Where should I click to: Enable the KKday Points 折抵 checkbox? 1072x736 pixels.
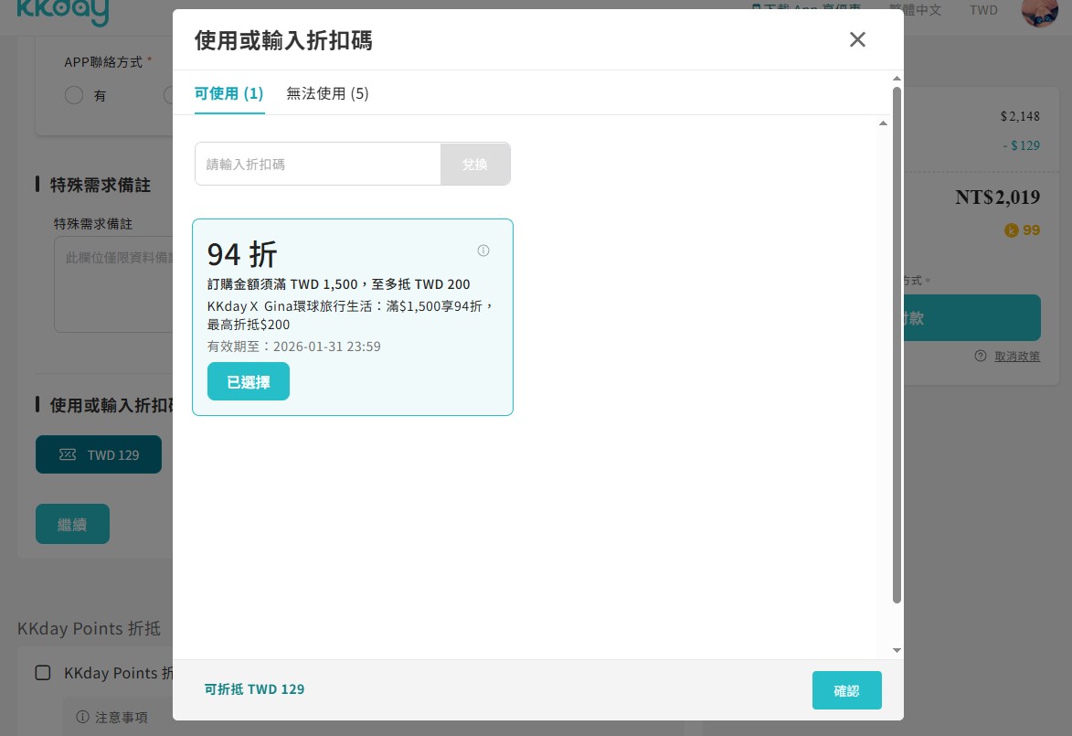[42, 673]
